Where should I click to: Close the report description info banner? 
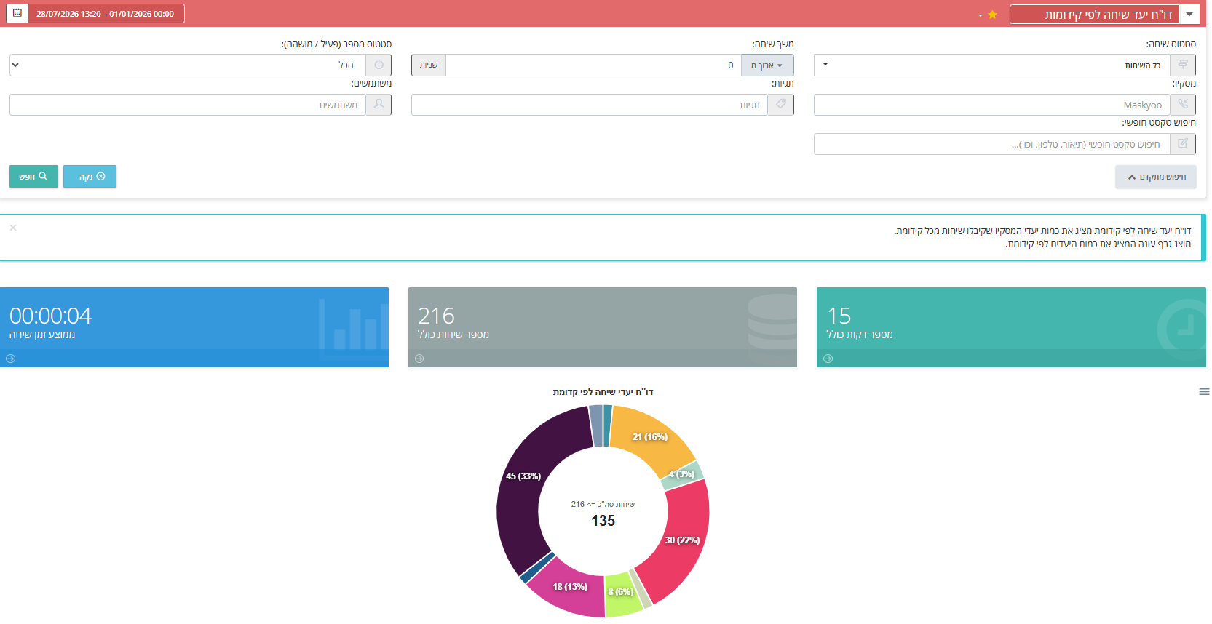(13, 228)
